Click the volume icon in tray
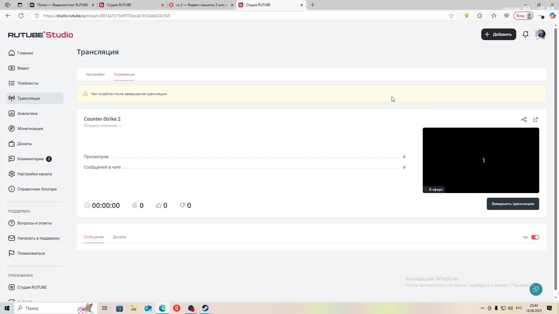 pos(510,308)
